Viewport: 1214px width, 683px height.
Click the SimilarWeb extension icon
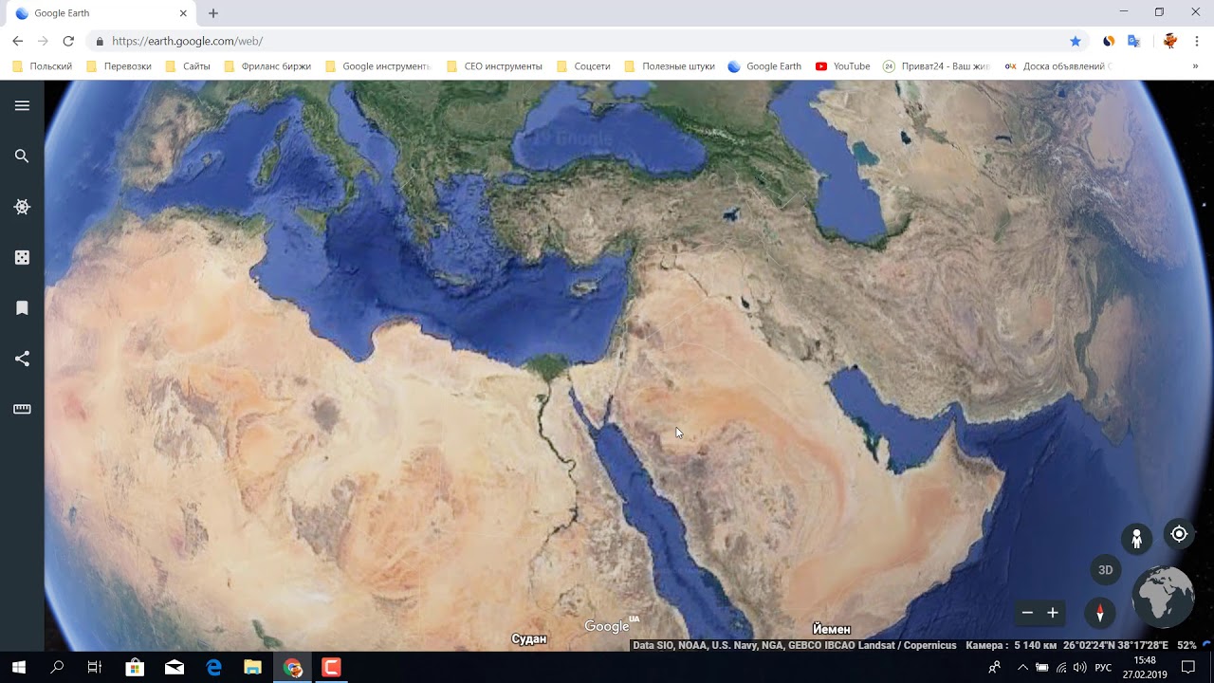(x=1108, y=41)
